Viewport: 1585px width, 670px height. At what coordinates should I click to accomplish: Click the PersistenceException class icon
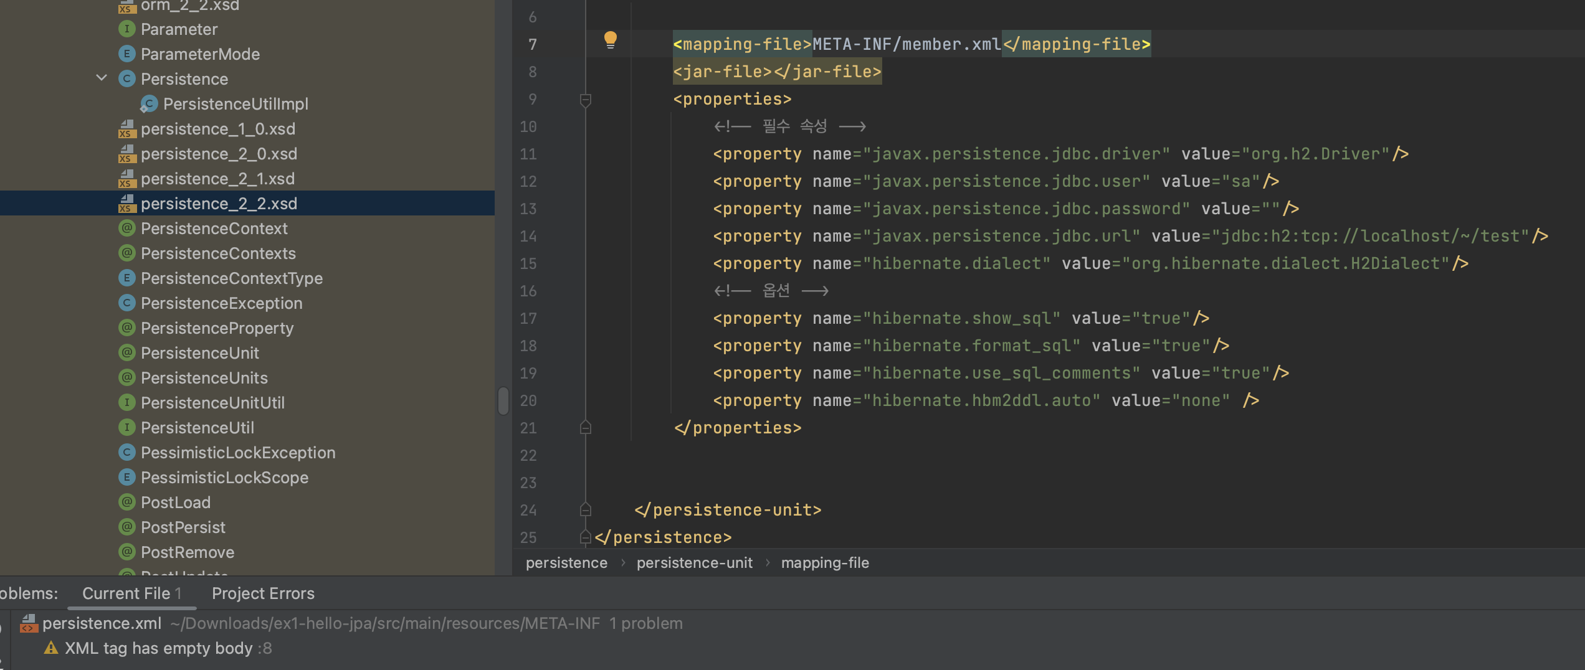coord(127,303)
